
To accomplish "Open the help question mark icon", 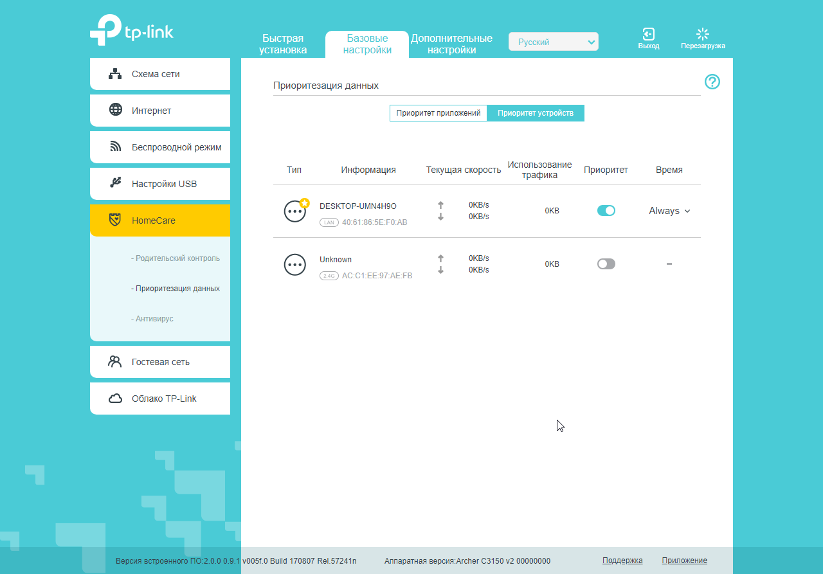I will tap(712, 82).
